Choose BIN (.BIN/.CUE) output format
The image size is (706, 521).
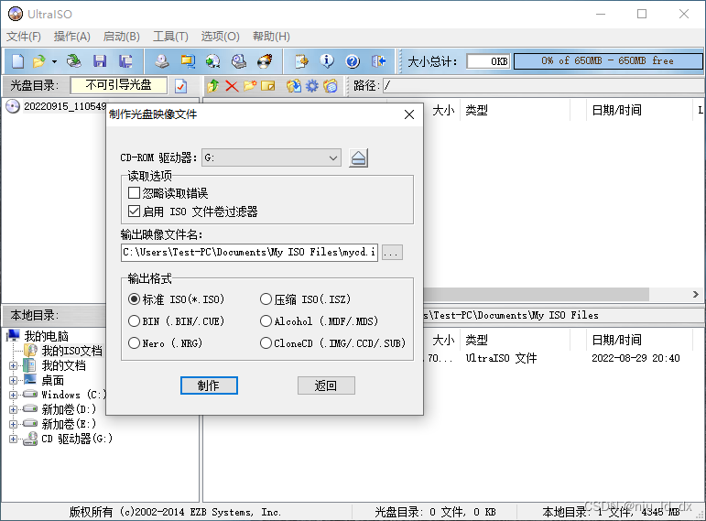[134, 321]
